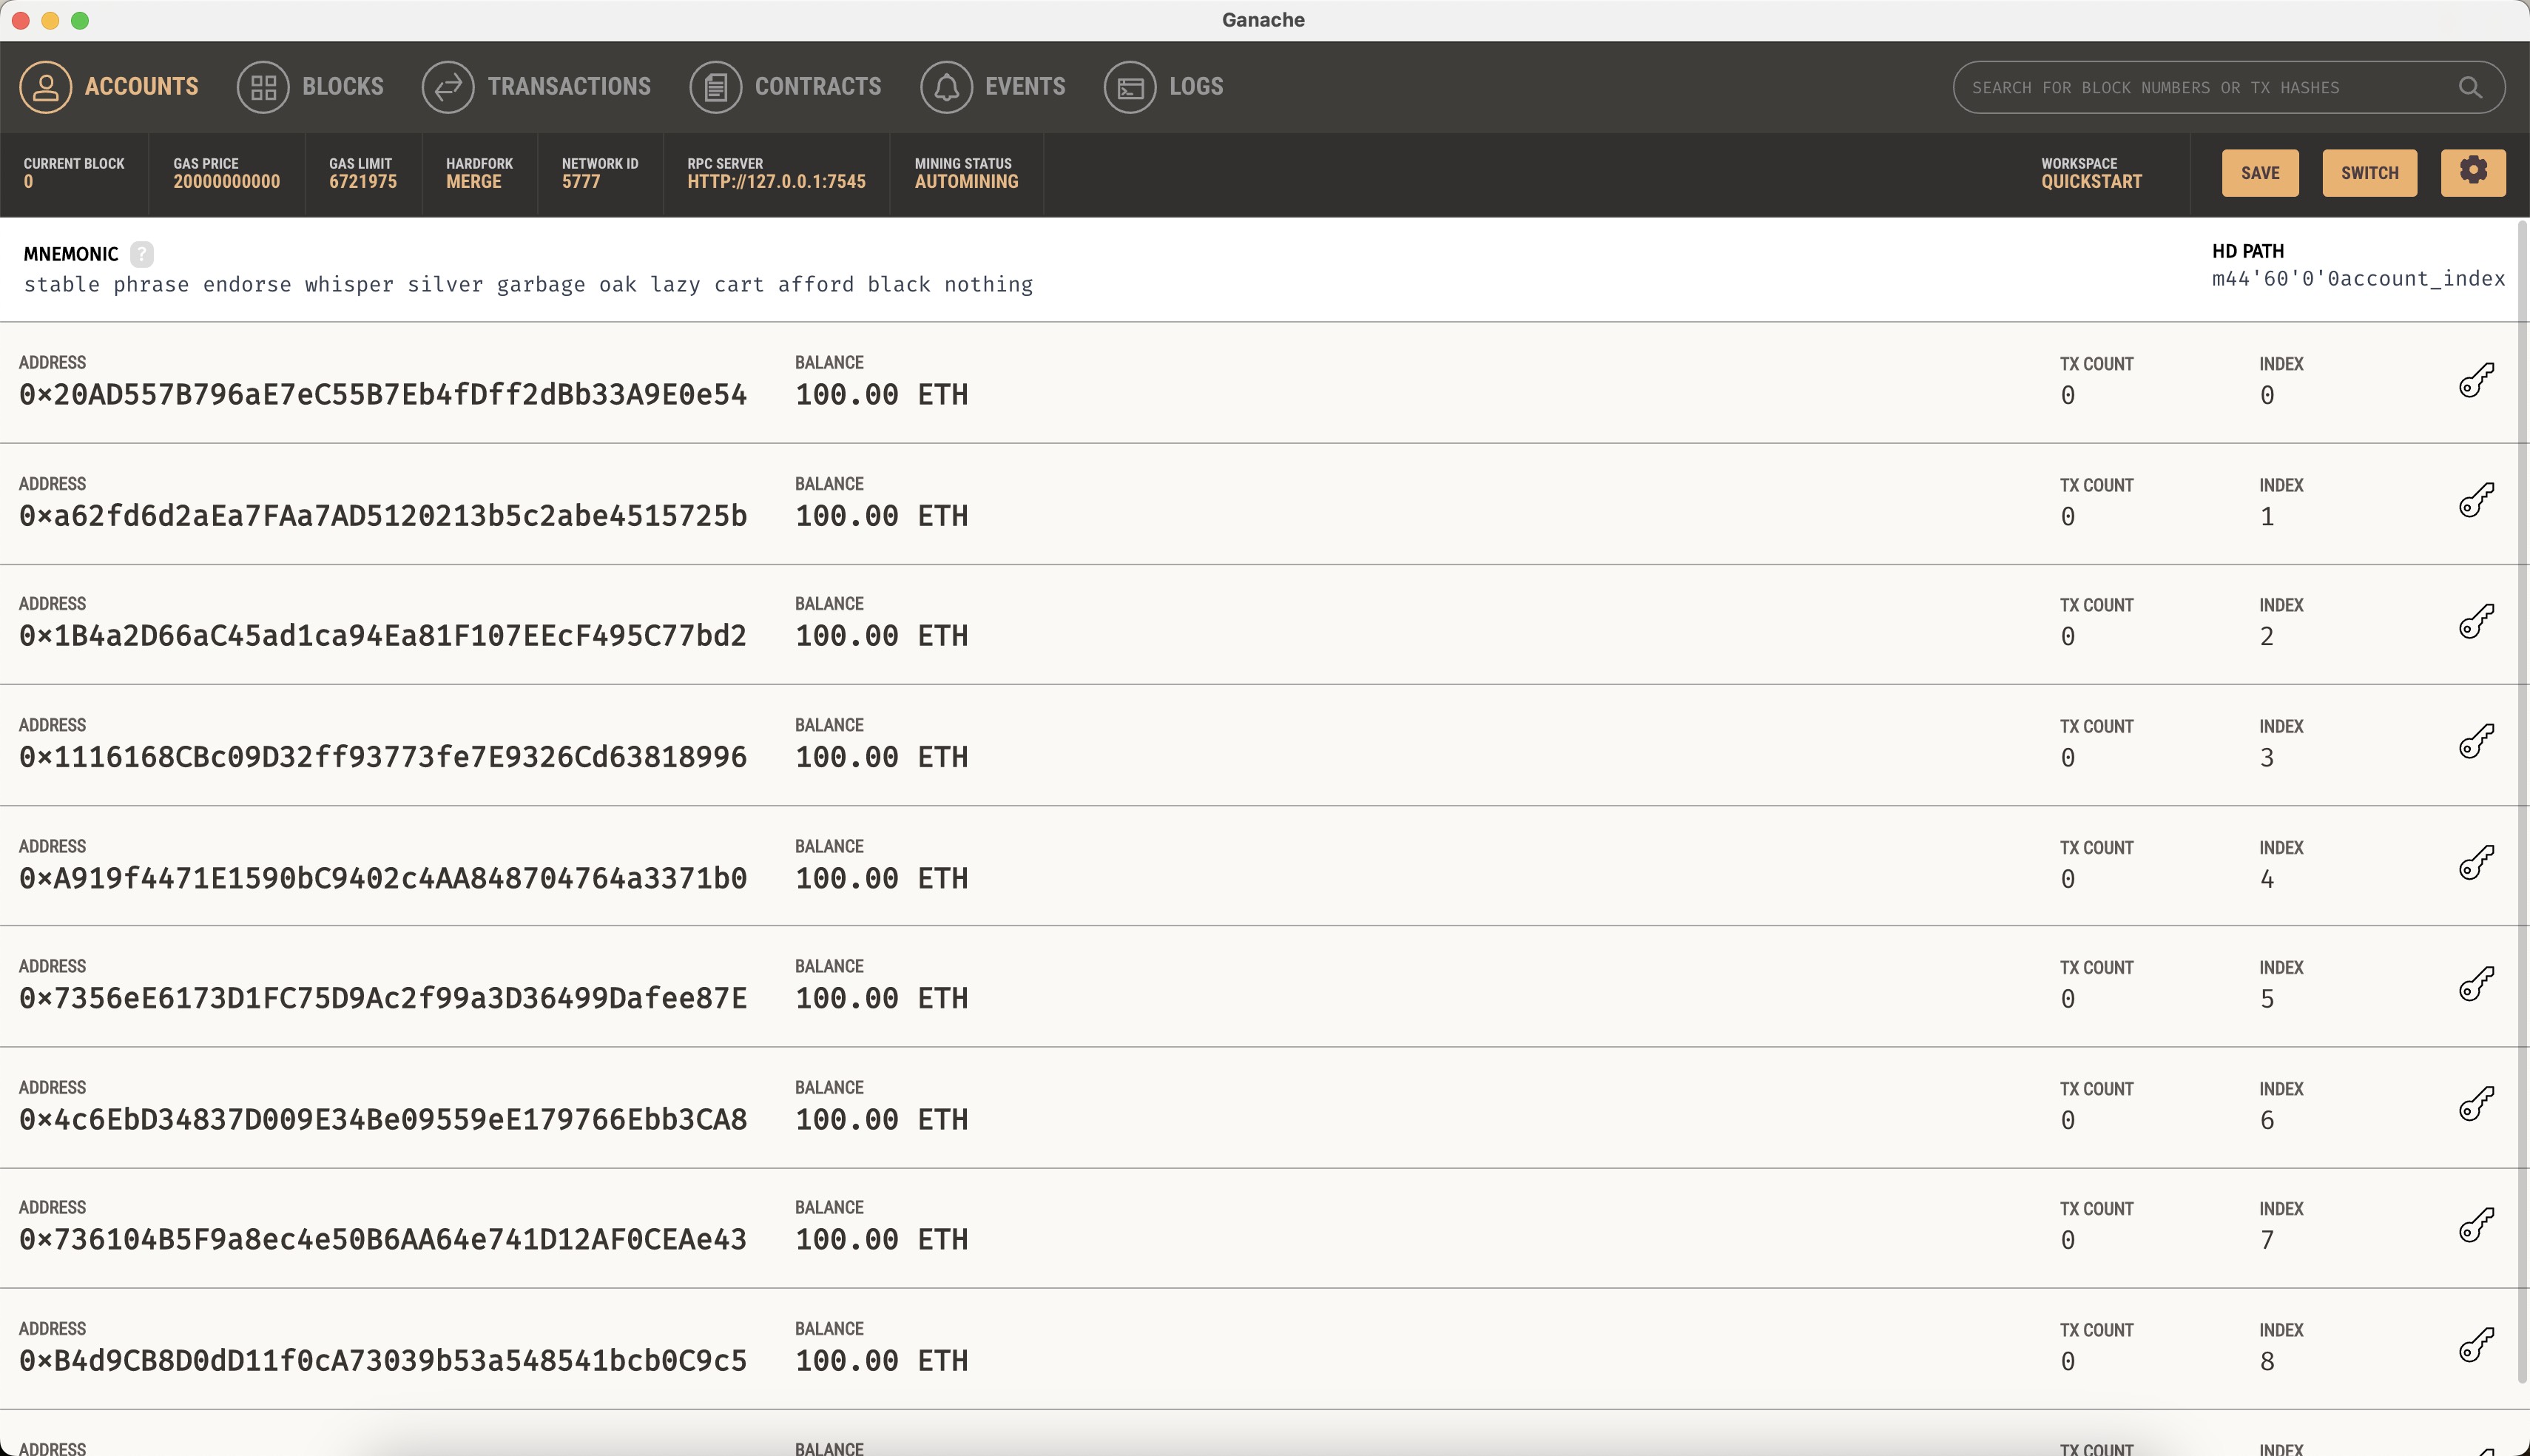Click address 0x4c6EbD34837D009E34Be09559eE179766Ebb3CA8
Viewport: 2530px width, 1456px height.
[383, 1119]
